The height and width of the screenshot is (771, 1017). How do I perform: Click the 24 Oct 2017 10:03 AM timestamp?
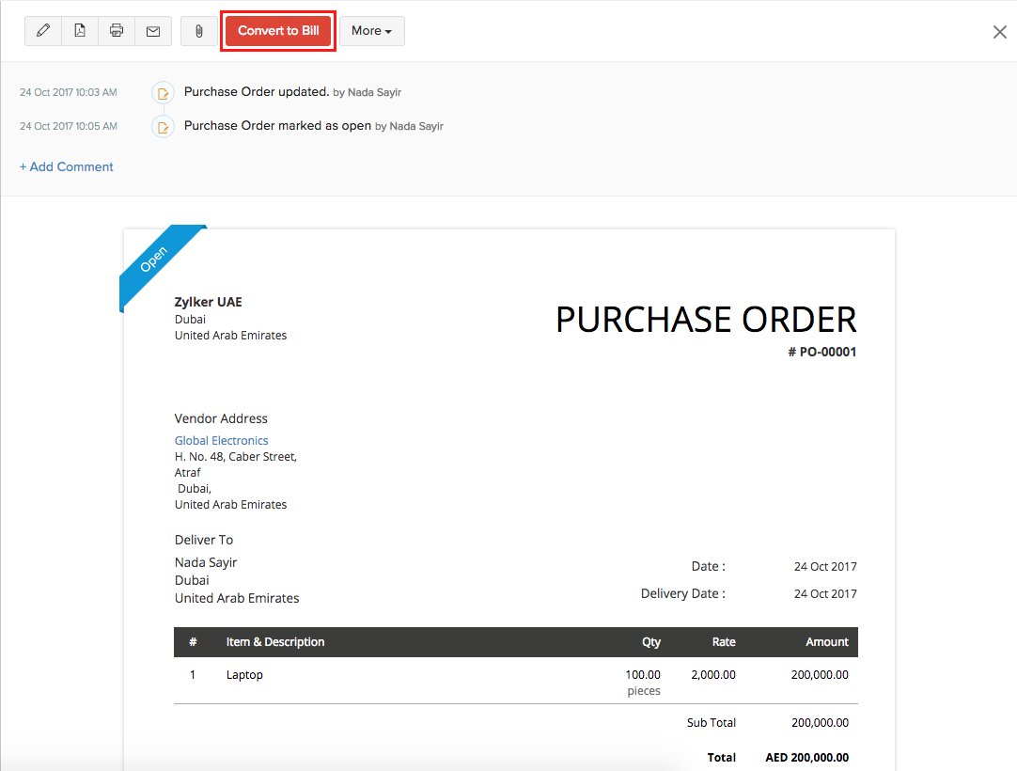[68, 92]
